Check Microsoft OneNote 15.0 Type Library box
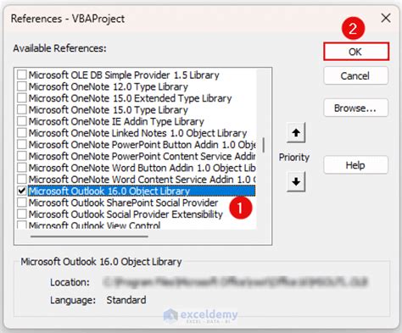 pos(22,109)
